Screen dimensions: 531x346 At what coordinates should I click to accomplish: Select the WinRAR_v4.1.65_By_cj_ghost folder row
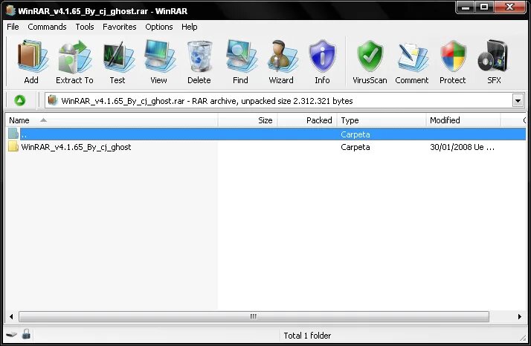point(265,147)
